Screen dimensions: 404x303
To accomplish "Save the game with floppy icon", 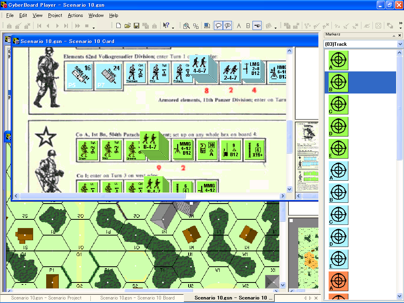I will [x=137, y=26].
